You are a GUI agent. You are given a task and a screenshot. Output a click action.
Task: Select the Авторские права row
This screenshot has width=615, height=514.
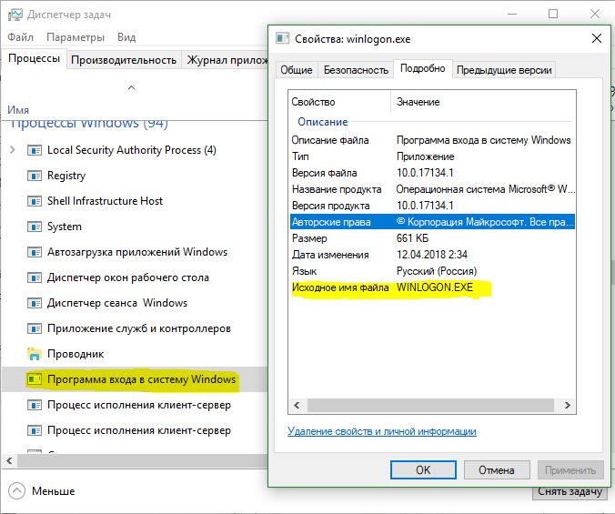[x=432, y=222]
